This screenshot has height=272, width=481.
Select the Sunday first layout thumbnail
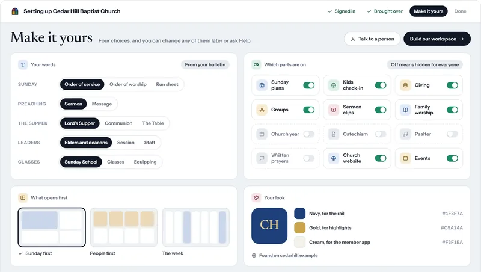52,227
